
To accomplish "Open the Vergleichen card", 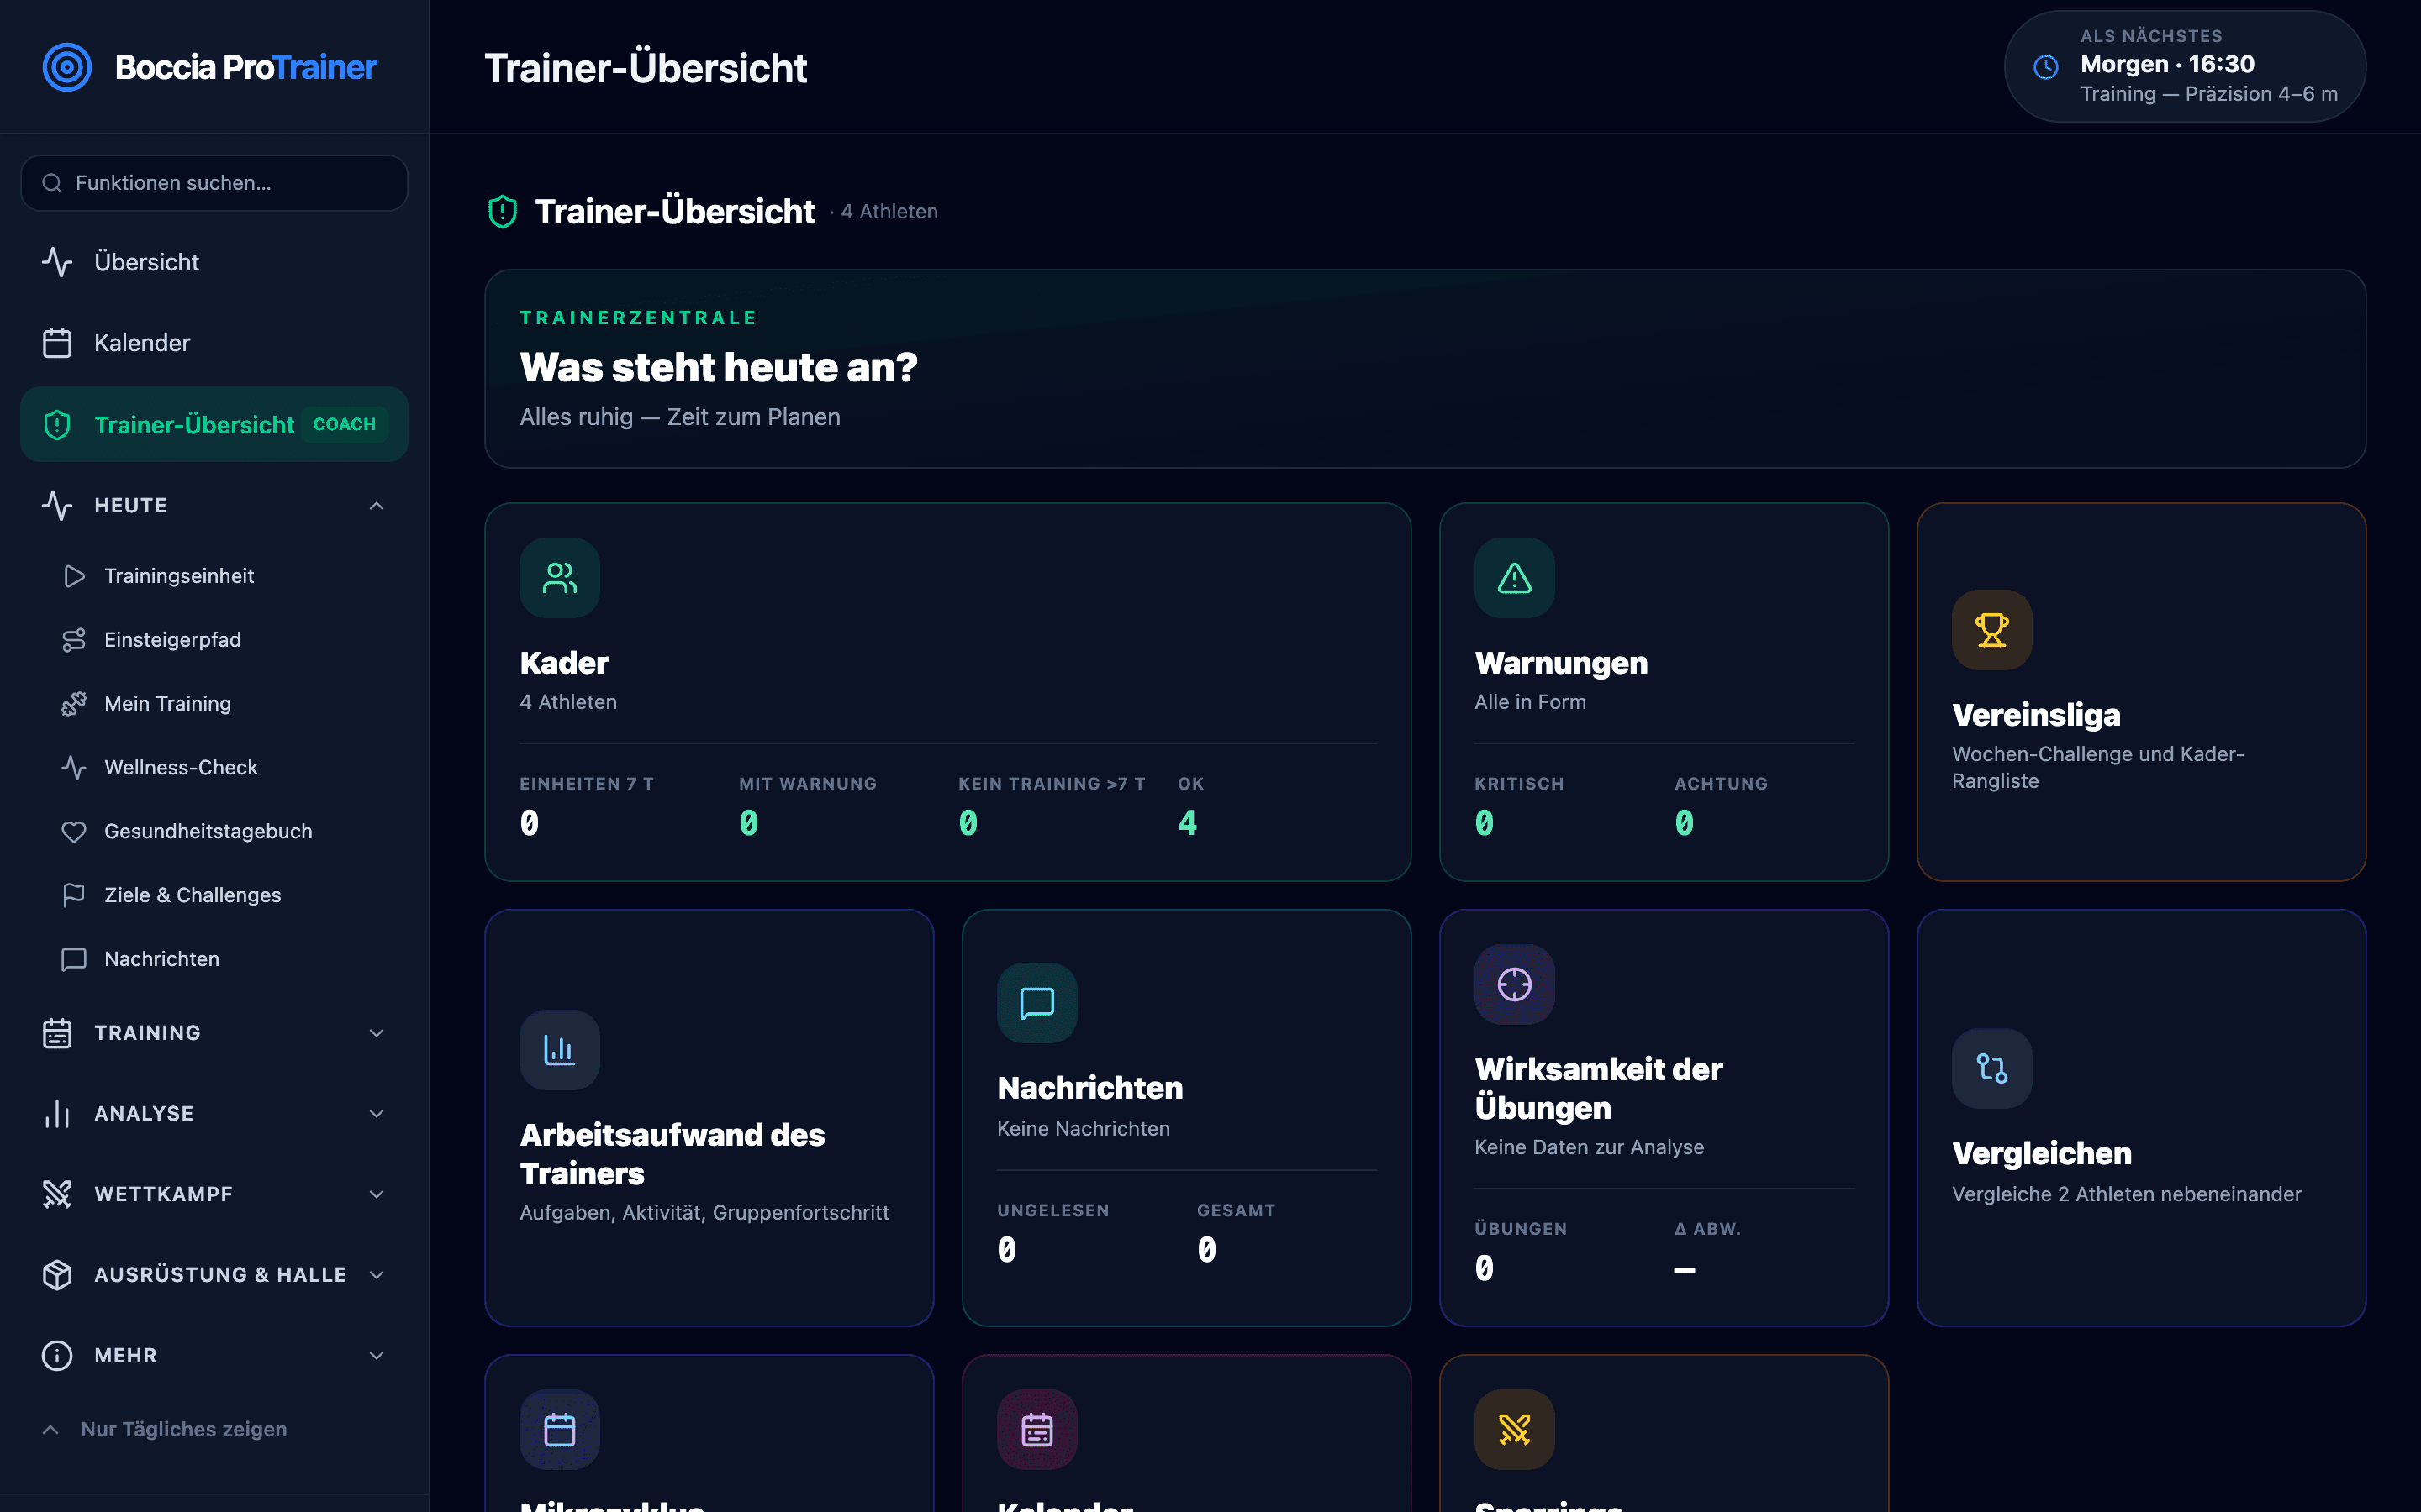I will (2141, 1118).
